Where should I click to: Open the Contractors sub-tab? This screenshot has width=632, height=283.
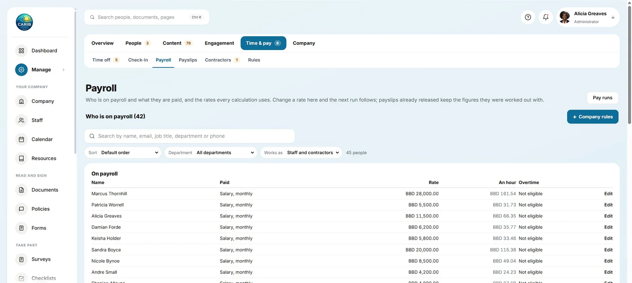tap(222, 60)
